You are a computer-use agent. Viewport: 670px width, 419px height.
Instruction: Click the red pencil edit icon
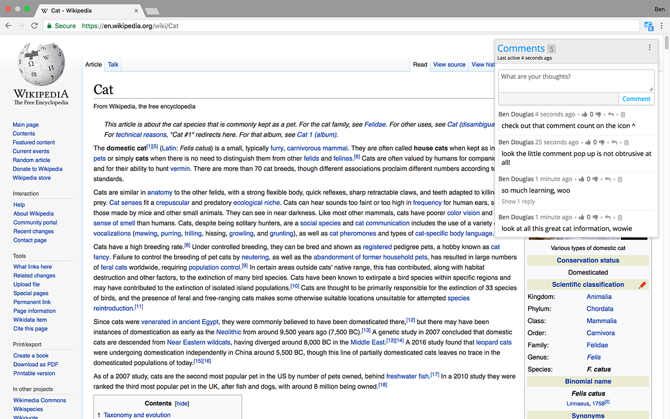tap(642, 285)
